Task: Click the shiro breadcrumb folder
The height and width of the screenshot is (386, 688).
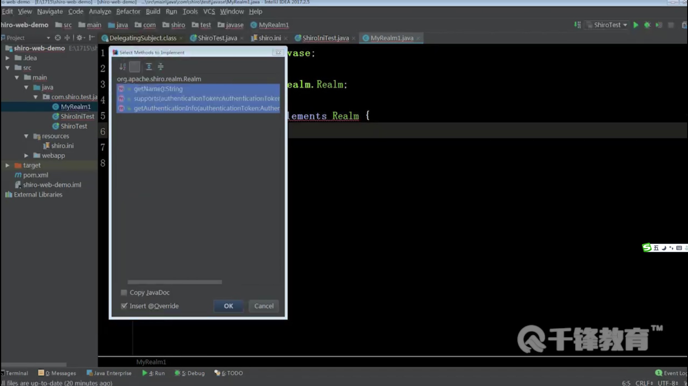Action: pyautogui.click(x=174, y=25)
